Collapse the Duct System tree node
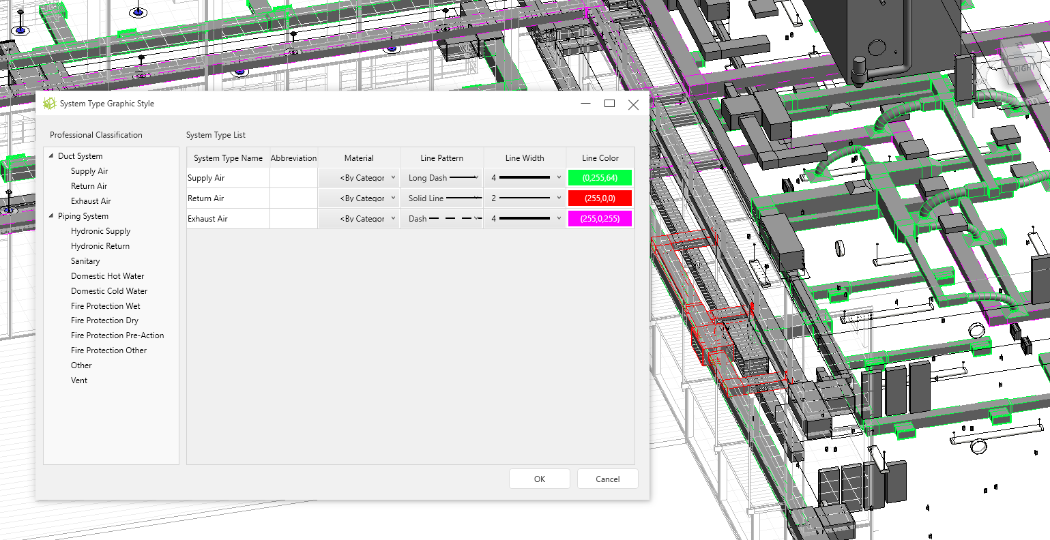The width and height of the screenshot is (1050, 540). [51, 156]
